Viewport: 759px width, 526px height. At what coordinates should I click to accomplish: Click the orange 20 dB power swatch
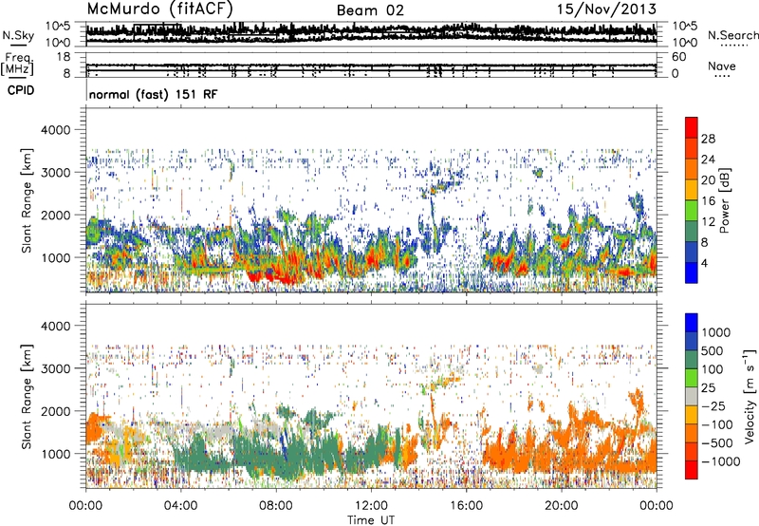pyautogui.click(x=692, y=169)
